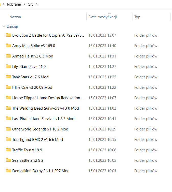Sort by Data modyfikacji column header
This screenshot has height=192, width=172.
pos(103,17)
